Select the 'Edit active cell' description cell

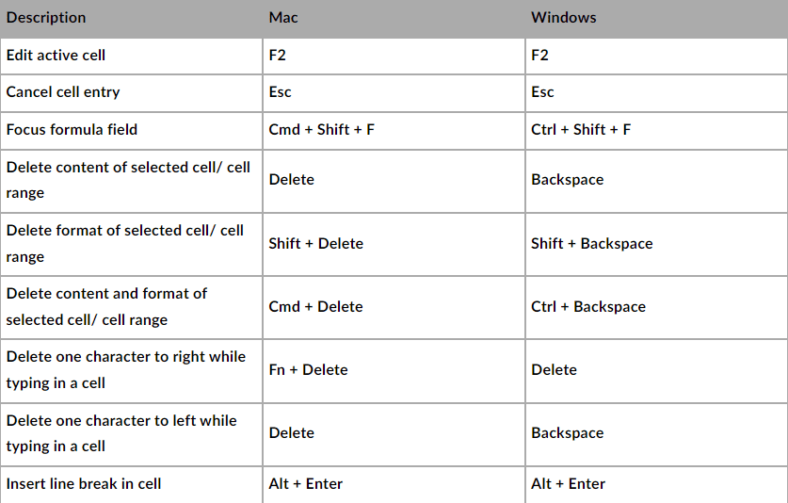click(56, 56)
